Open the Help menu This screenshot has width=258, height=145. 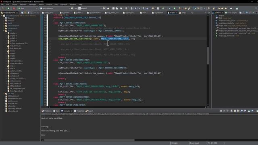81,4
